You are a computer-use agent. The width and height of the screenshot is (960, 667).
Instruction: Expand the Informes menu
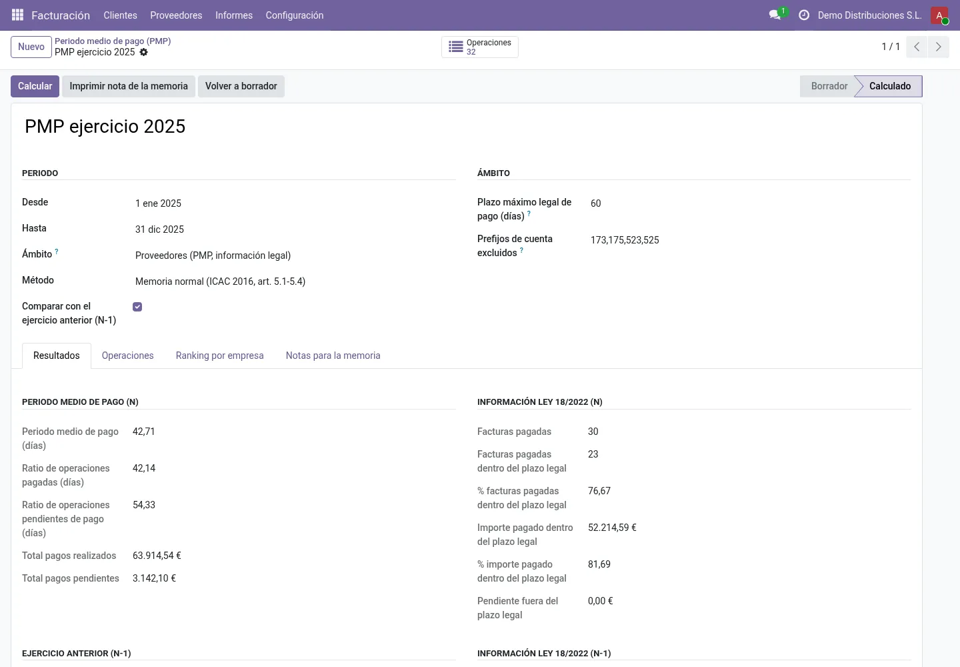(234, 15)
